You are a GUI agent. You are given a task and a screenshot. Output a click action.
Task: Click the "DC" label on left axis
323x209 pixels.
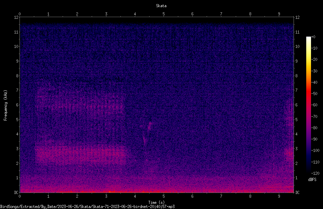(16, 193)
